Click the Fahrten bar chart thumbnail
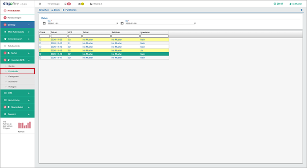The width and height of the screenshot is (307, 168). pyautogui.click(x=24, y=125)
